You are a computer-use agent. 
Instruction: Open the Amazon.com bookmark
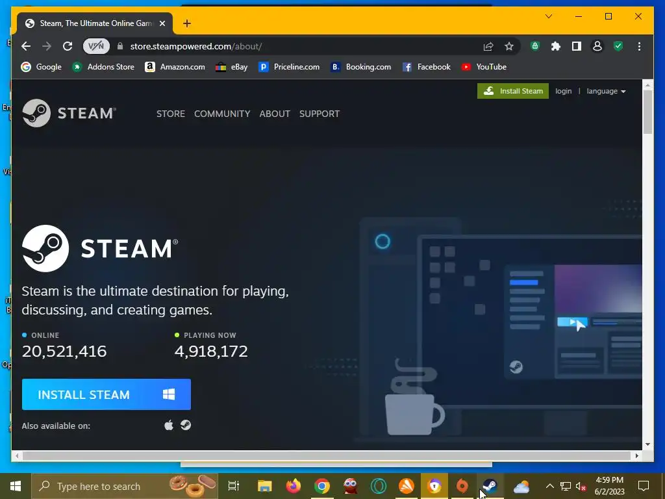[x=175, y=67]
